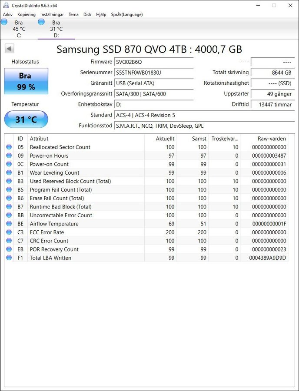Click the 31 °C temperature button
The width and height of the screenshot is (299, 391).
click(26, 119)
